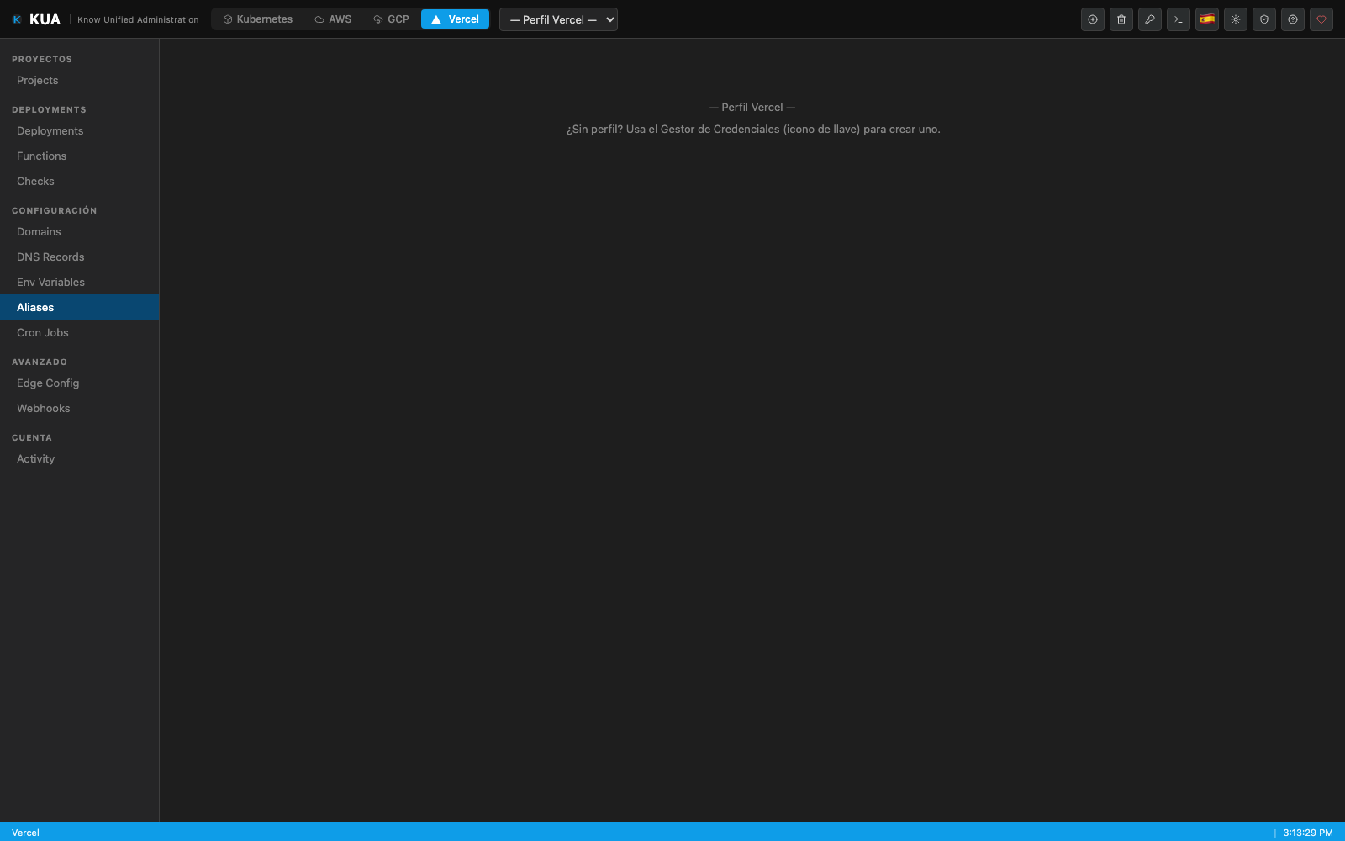This screenshot has width=1345, height=841.
Task: Toggle light theme with sun icon
Action: (x=1236, y=19)
